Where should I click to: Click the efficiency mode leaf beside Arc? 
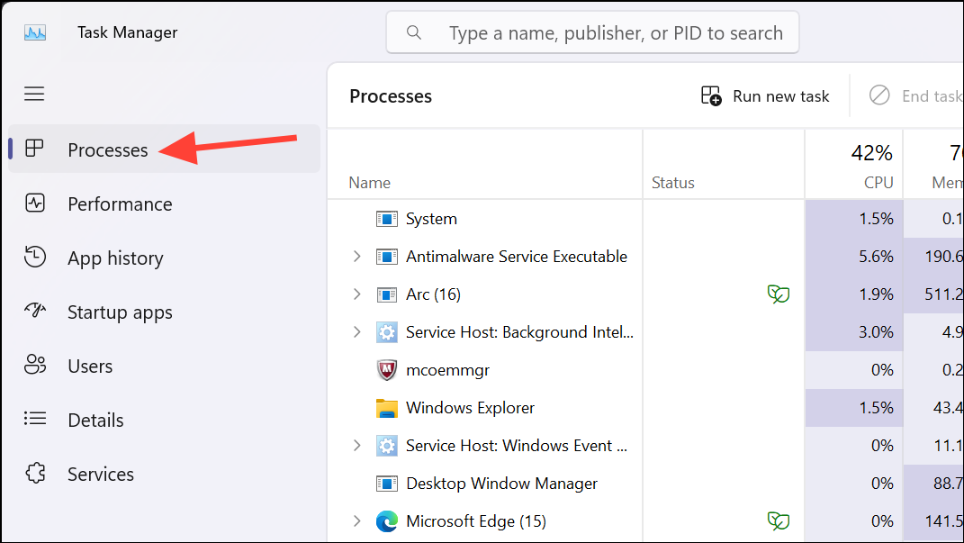(779, 294)
